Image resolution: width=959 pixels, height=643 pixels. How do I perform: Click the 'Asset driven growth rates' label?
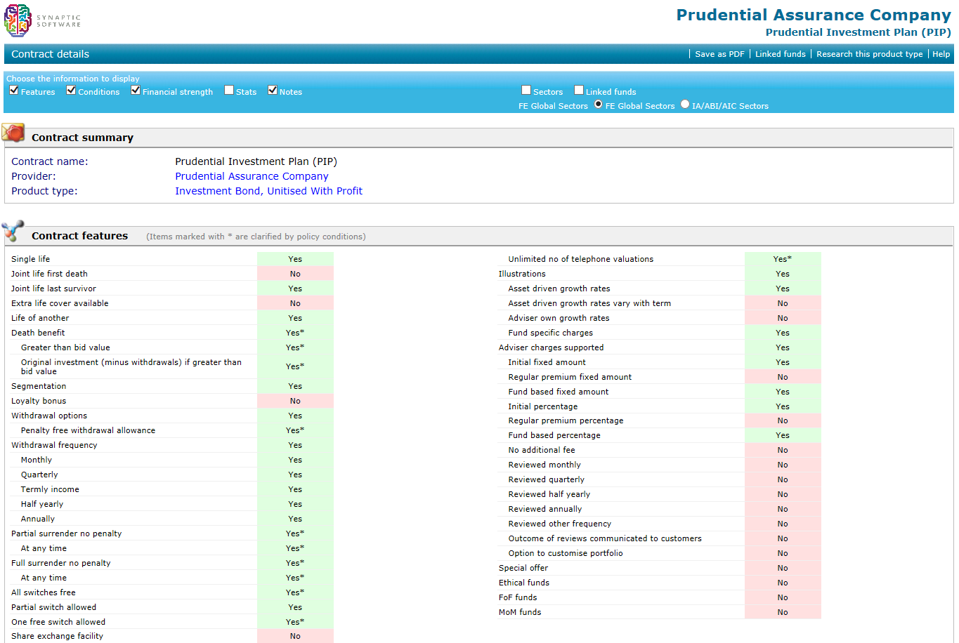click(559, 289)
